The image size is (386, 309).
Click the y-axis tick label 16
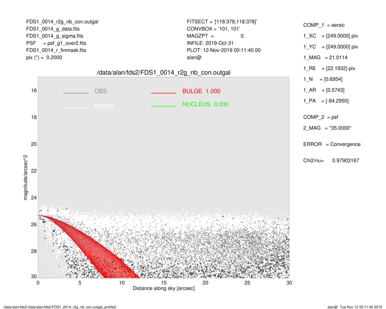pyautogui.click(x=34, y=91)
